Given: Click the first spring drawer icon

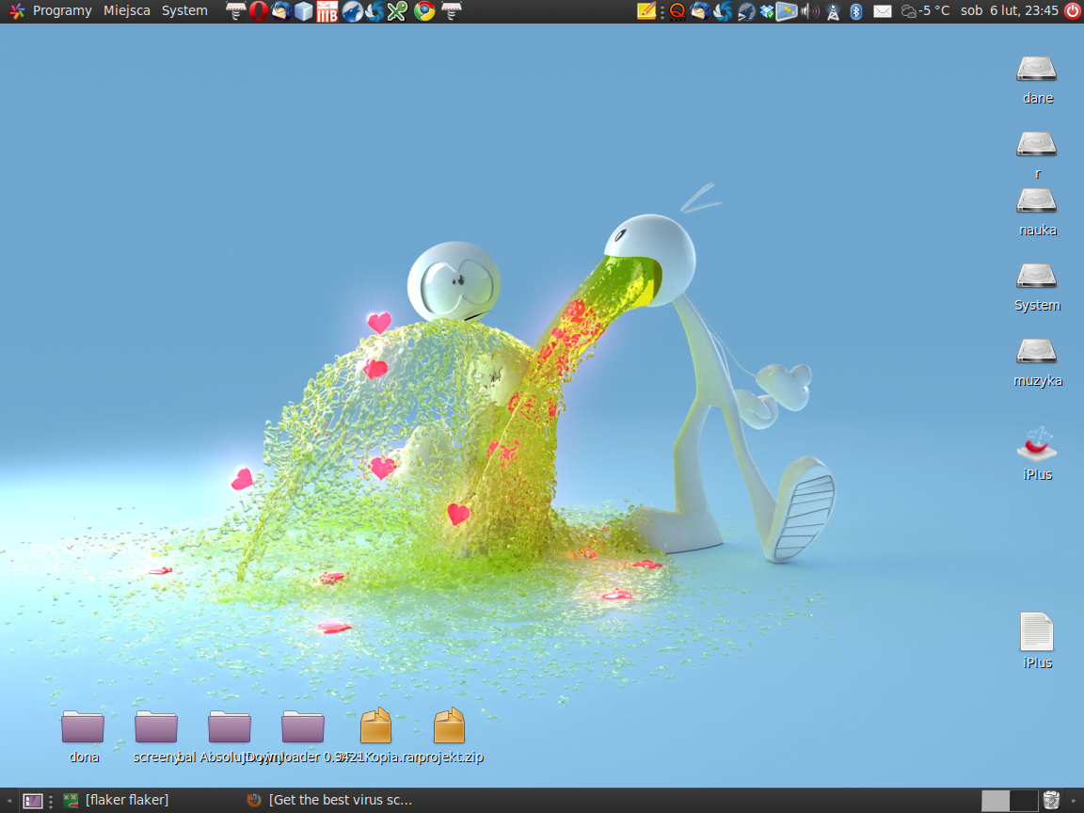Looking at the screenshot, I should [235, 11].
